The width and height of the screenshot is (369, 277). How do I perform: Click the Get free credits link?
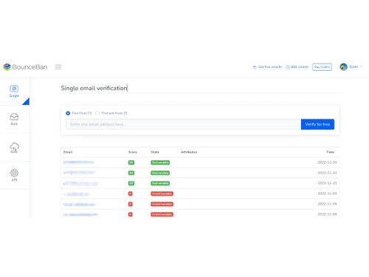267,66
